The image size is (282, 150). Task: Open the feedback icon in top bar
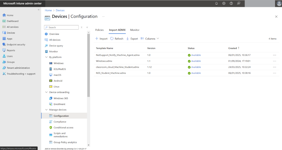point(239,4)
